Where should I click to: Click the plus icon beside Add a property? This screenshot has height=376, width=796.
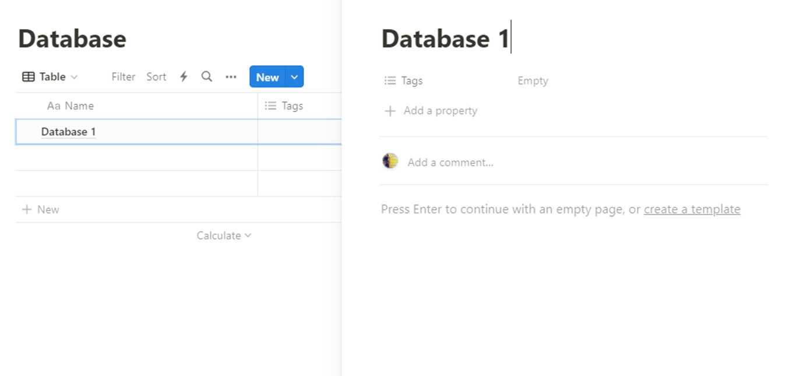pyautogui.click(x=390, y=111)
